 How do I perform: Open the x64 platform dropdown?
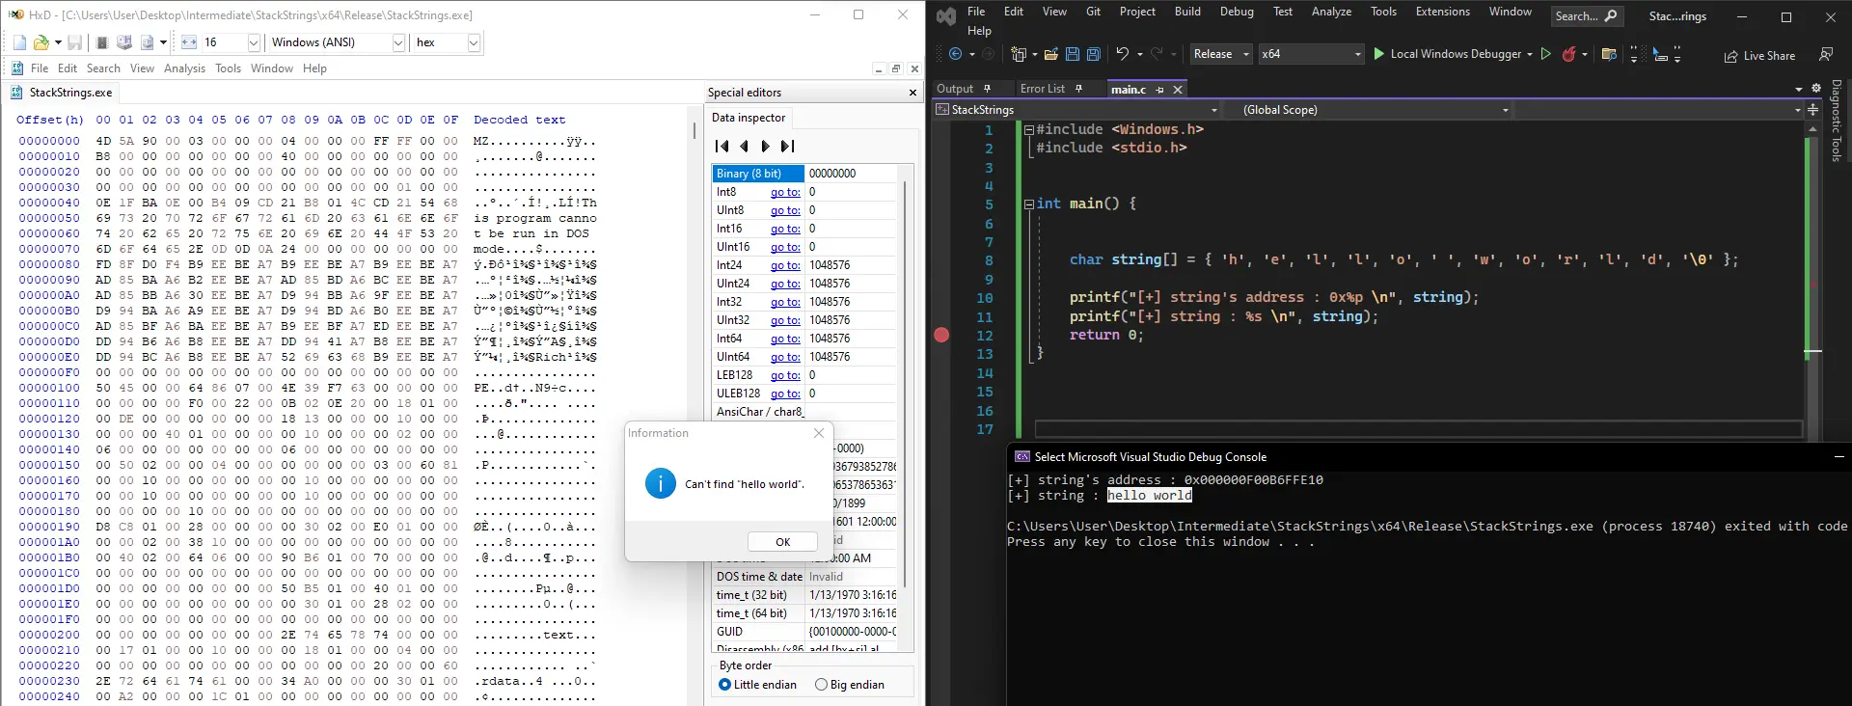click(x=1311, y=54)
